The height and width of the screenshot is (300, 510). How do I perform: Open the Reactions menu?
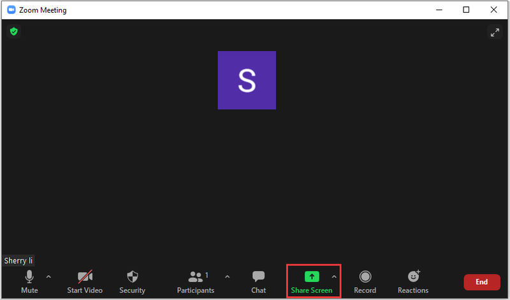[413, 281]
